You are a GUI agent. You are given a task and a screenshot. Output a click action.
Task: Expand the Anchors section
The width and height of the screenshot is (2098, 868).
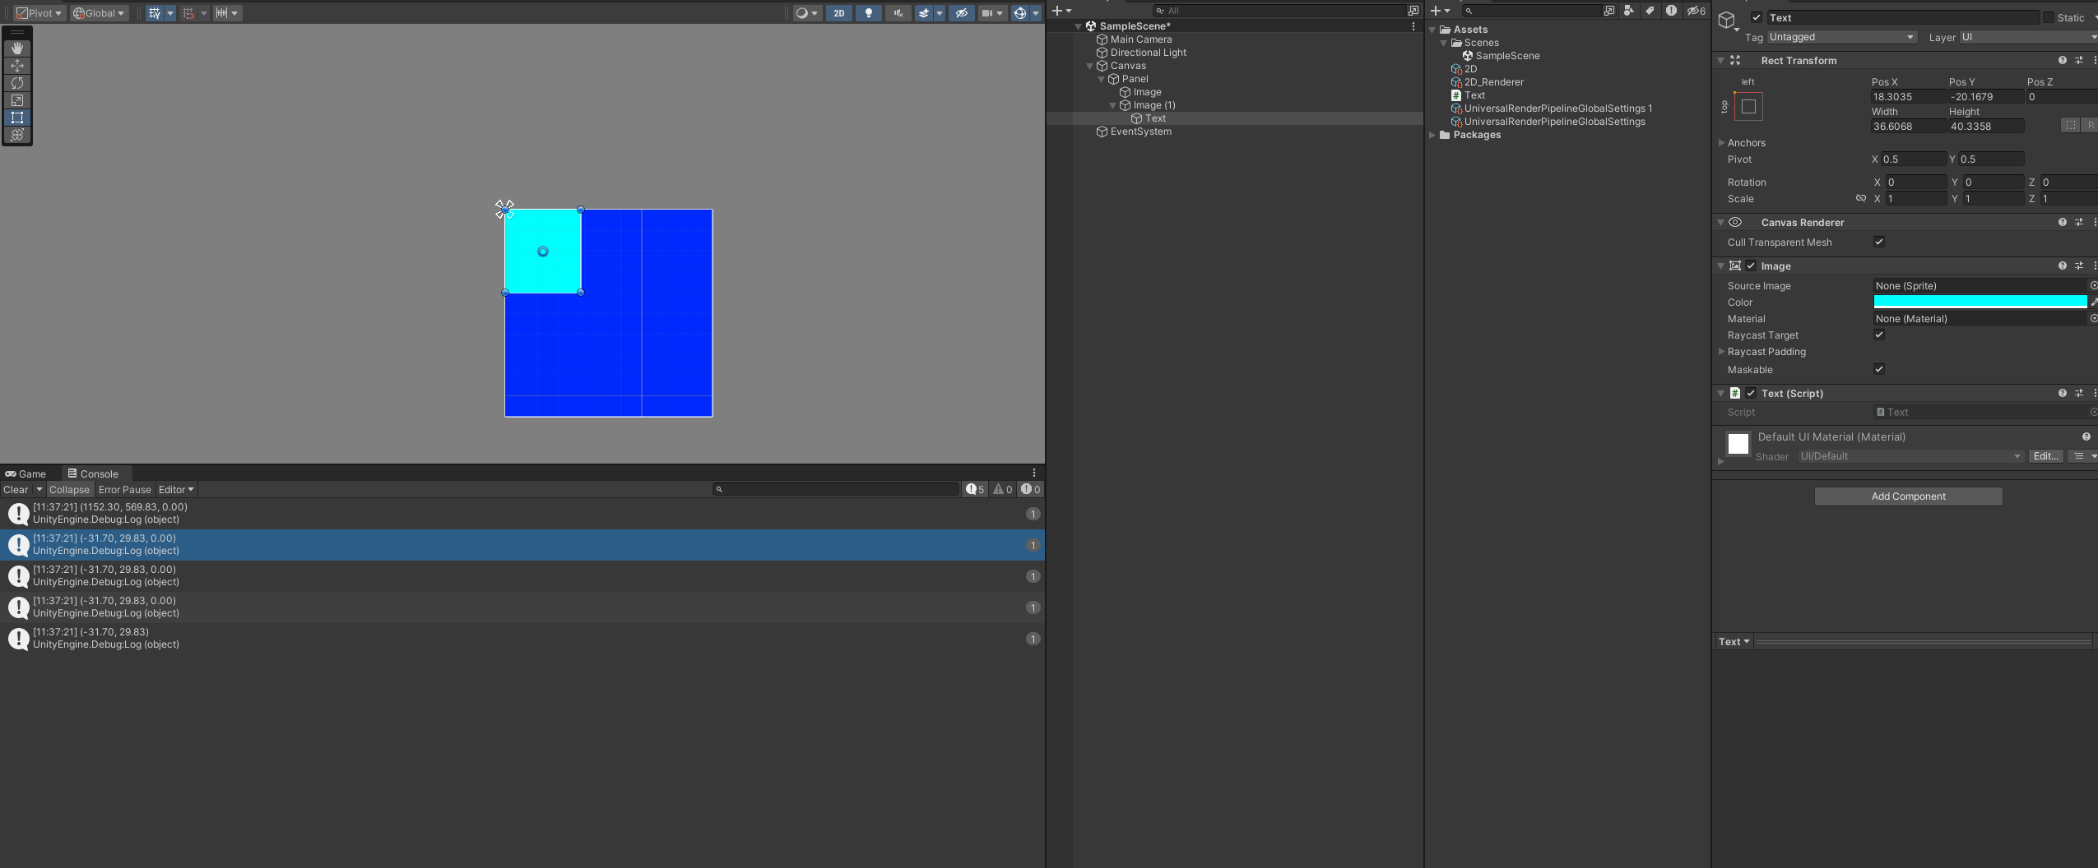[x=1721, y=143]
